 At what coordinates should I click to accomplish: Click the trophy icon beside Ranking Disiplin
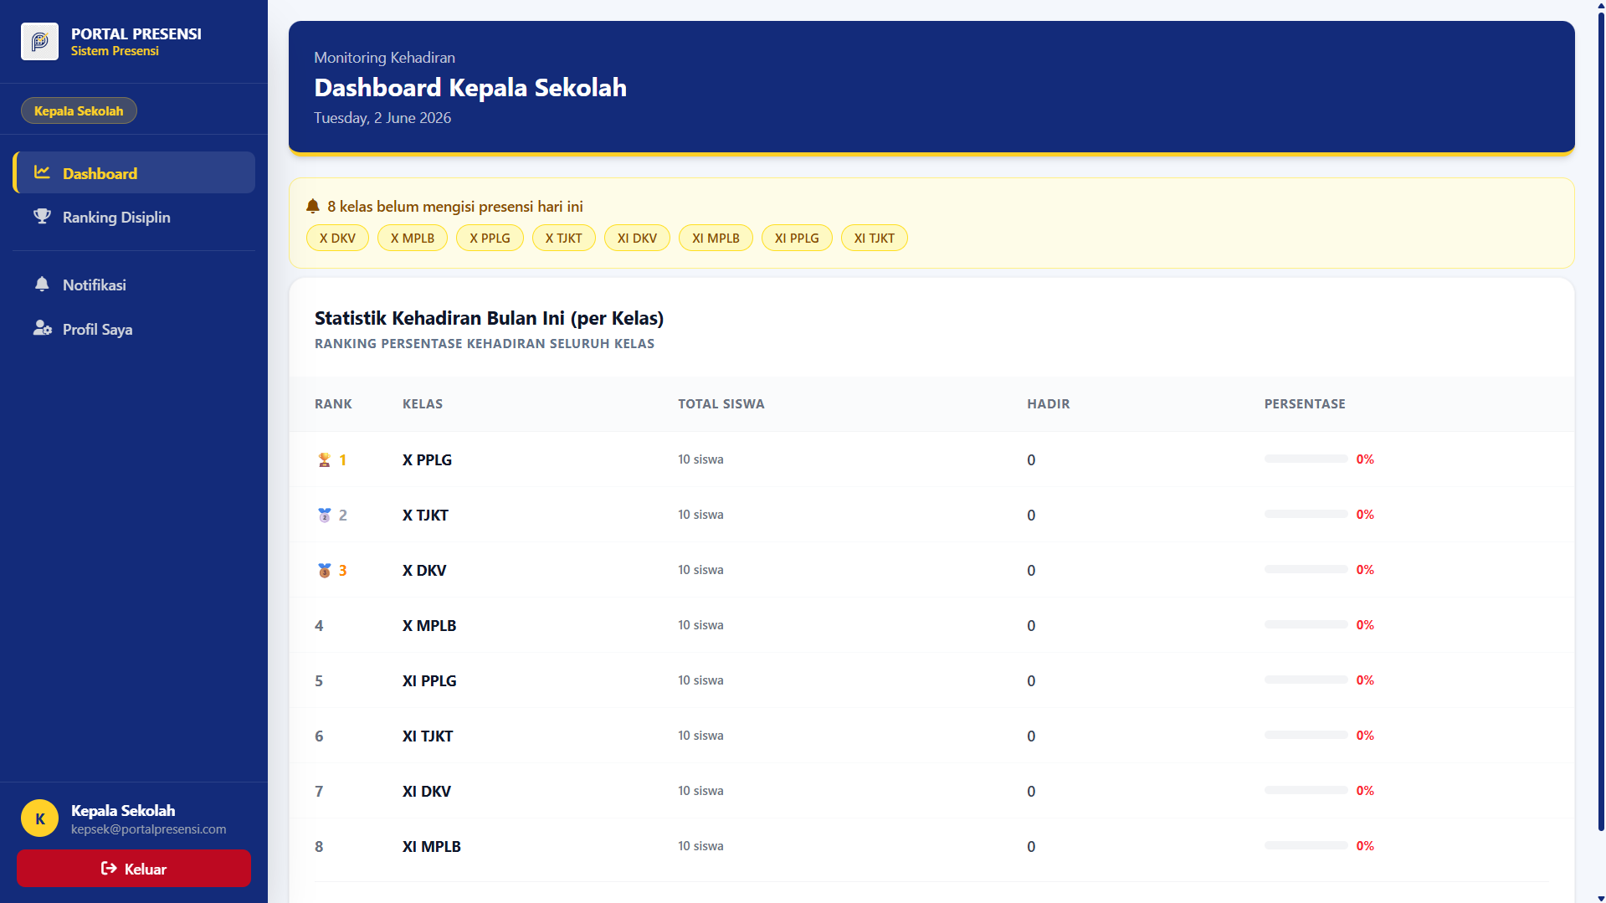click(x=42, y=217)
